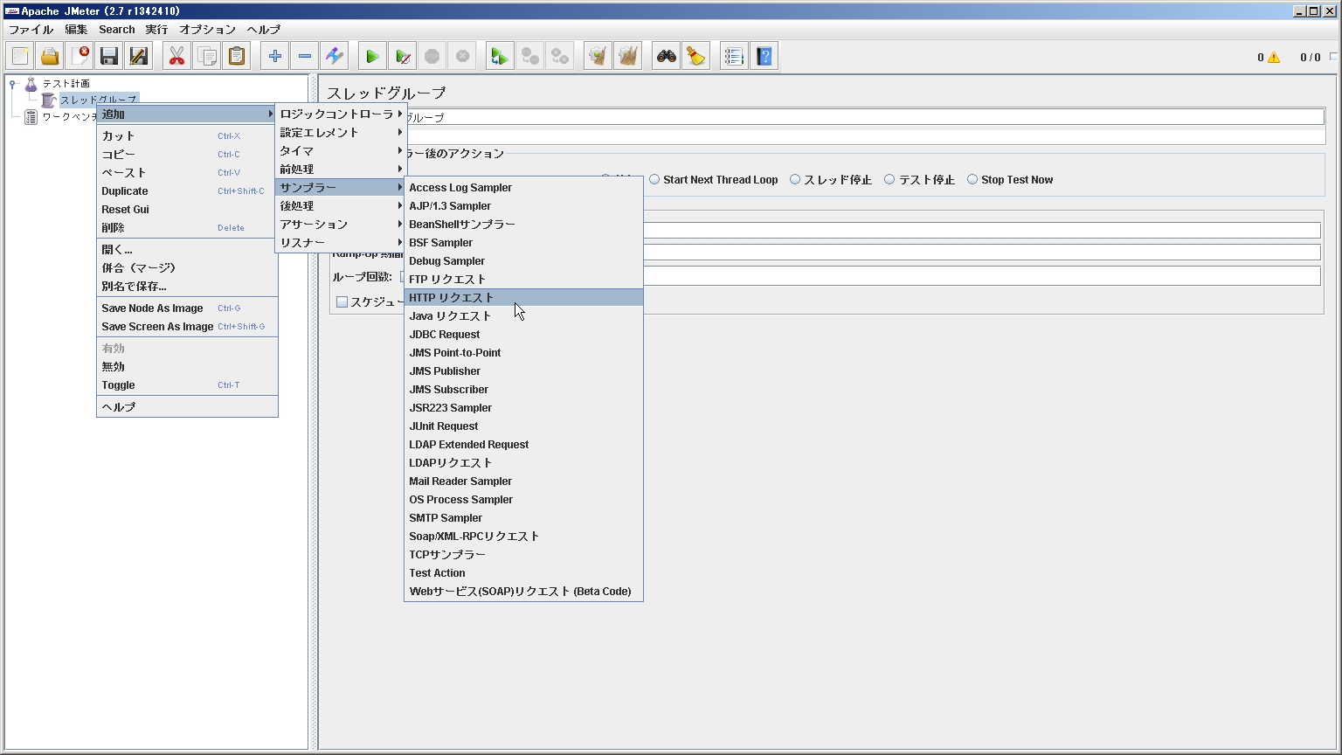1342x755 pixels.
Task: Toggle the スケジューラ checkbox
Action: (x=342, y=301)
